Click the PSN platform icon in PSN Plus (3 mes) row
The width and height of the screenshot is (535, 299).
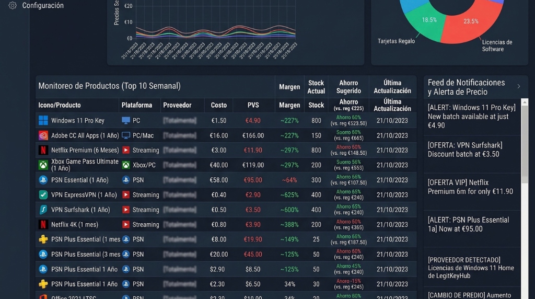click(126, 254)
